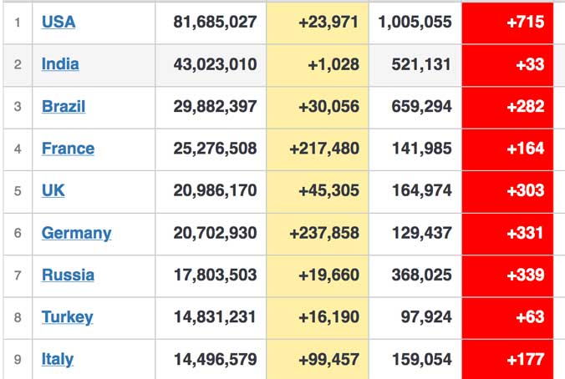565x379 pixels.
Task: Open the India country link
Action: point(60,64)
